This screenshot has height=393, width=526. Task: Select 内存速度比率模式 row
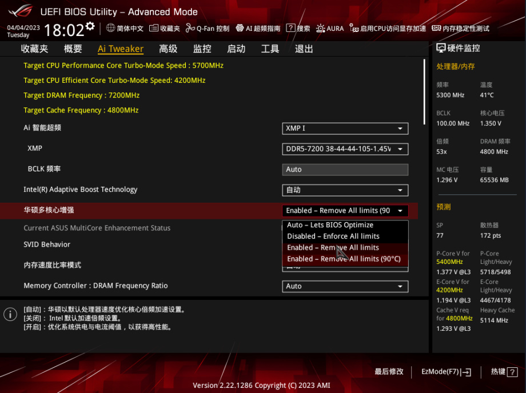53,266
